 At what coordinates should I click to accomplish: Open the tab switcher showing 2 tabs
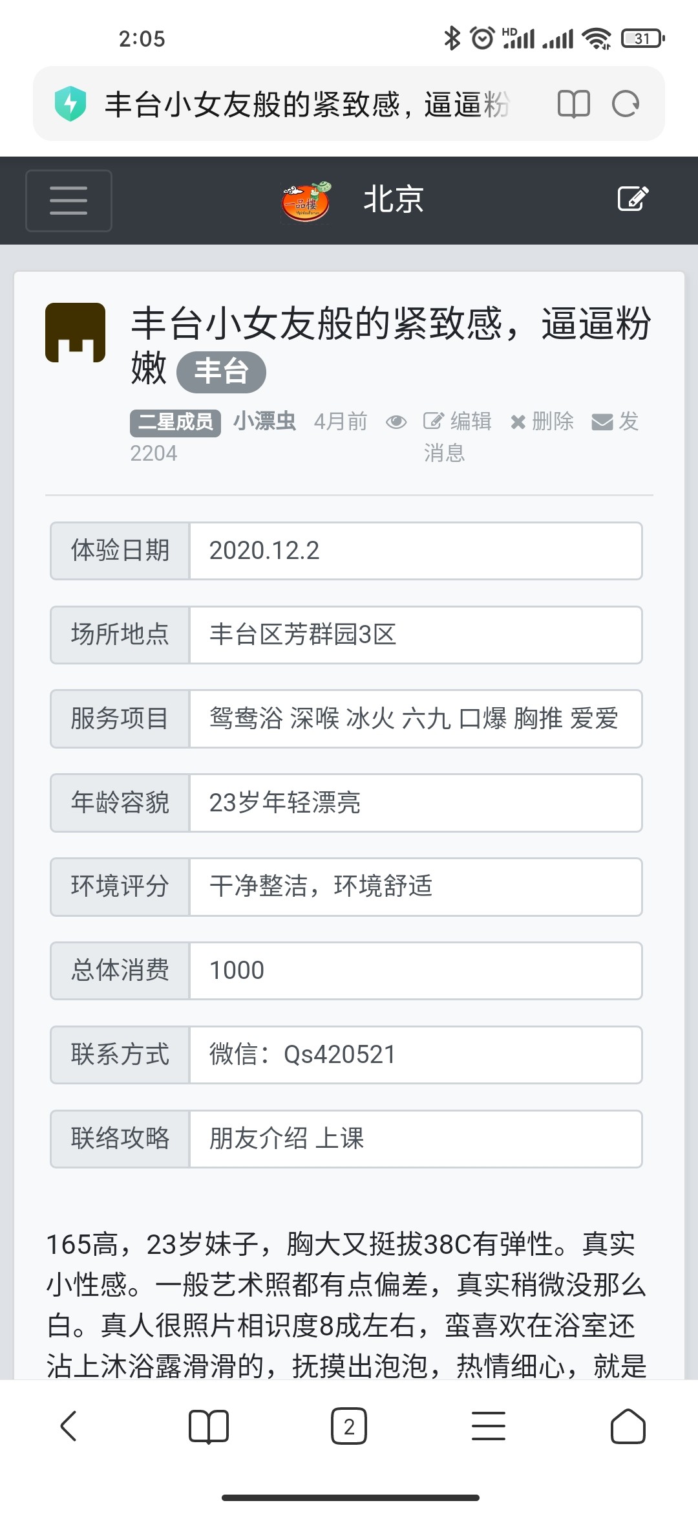pyautogui.click(x=349, y=1426)
